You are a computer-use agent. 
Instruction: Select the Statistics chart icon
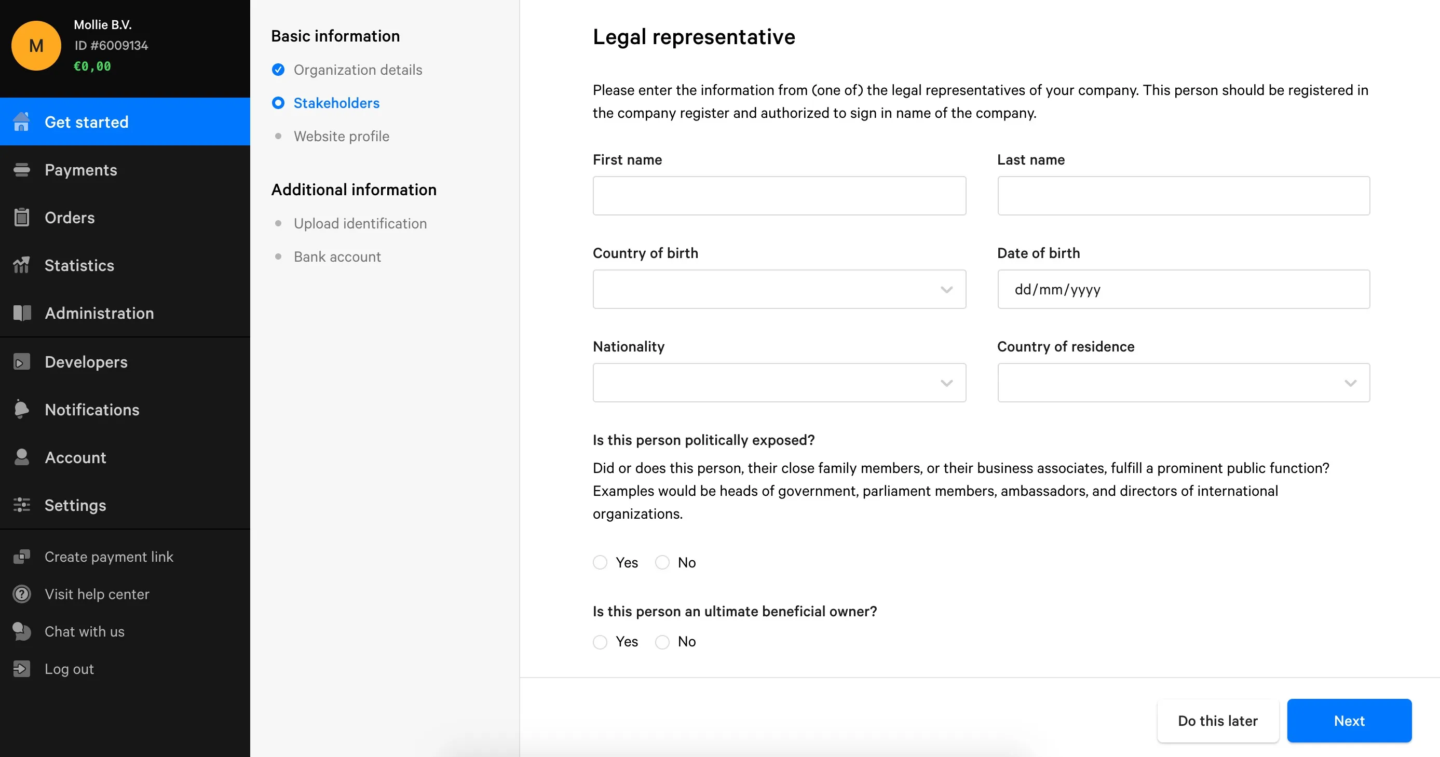coord(22,265)
